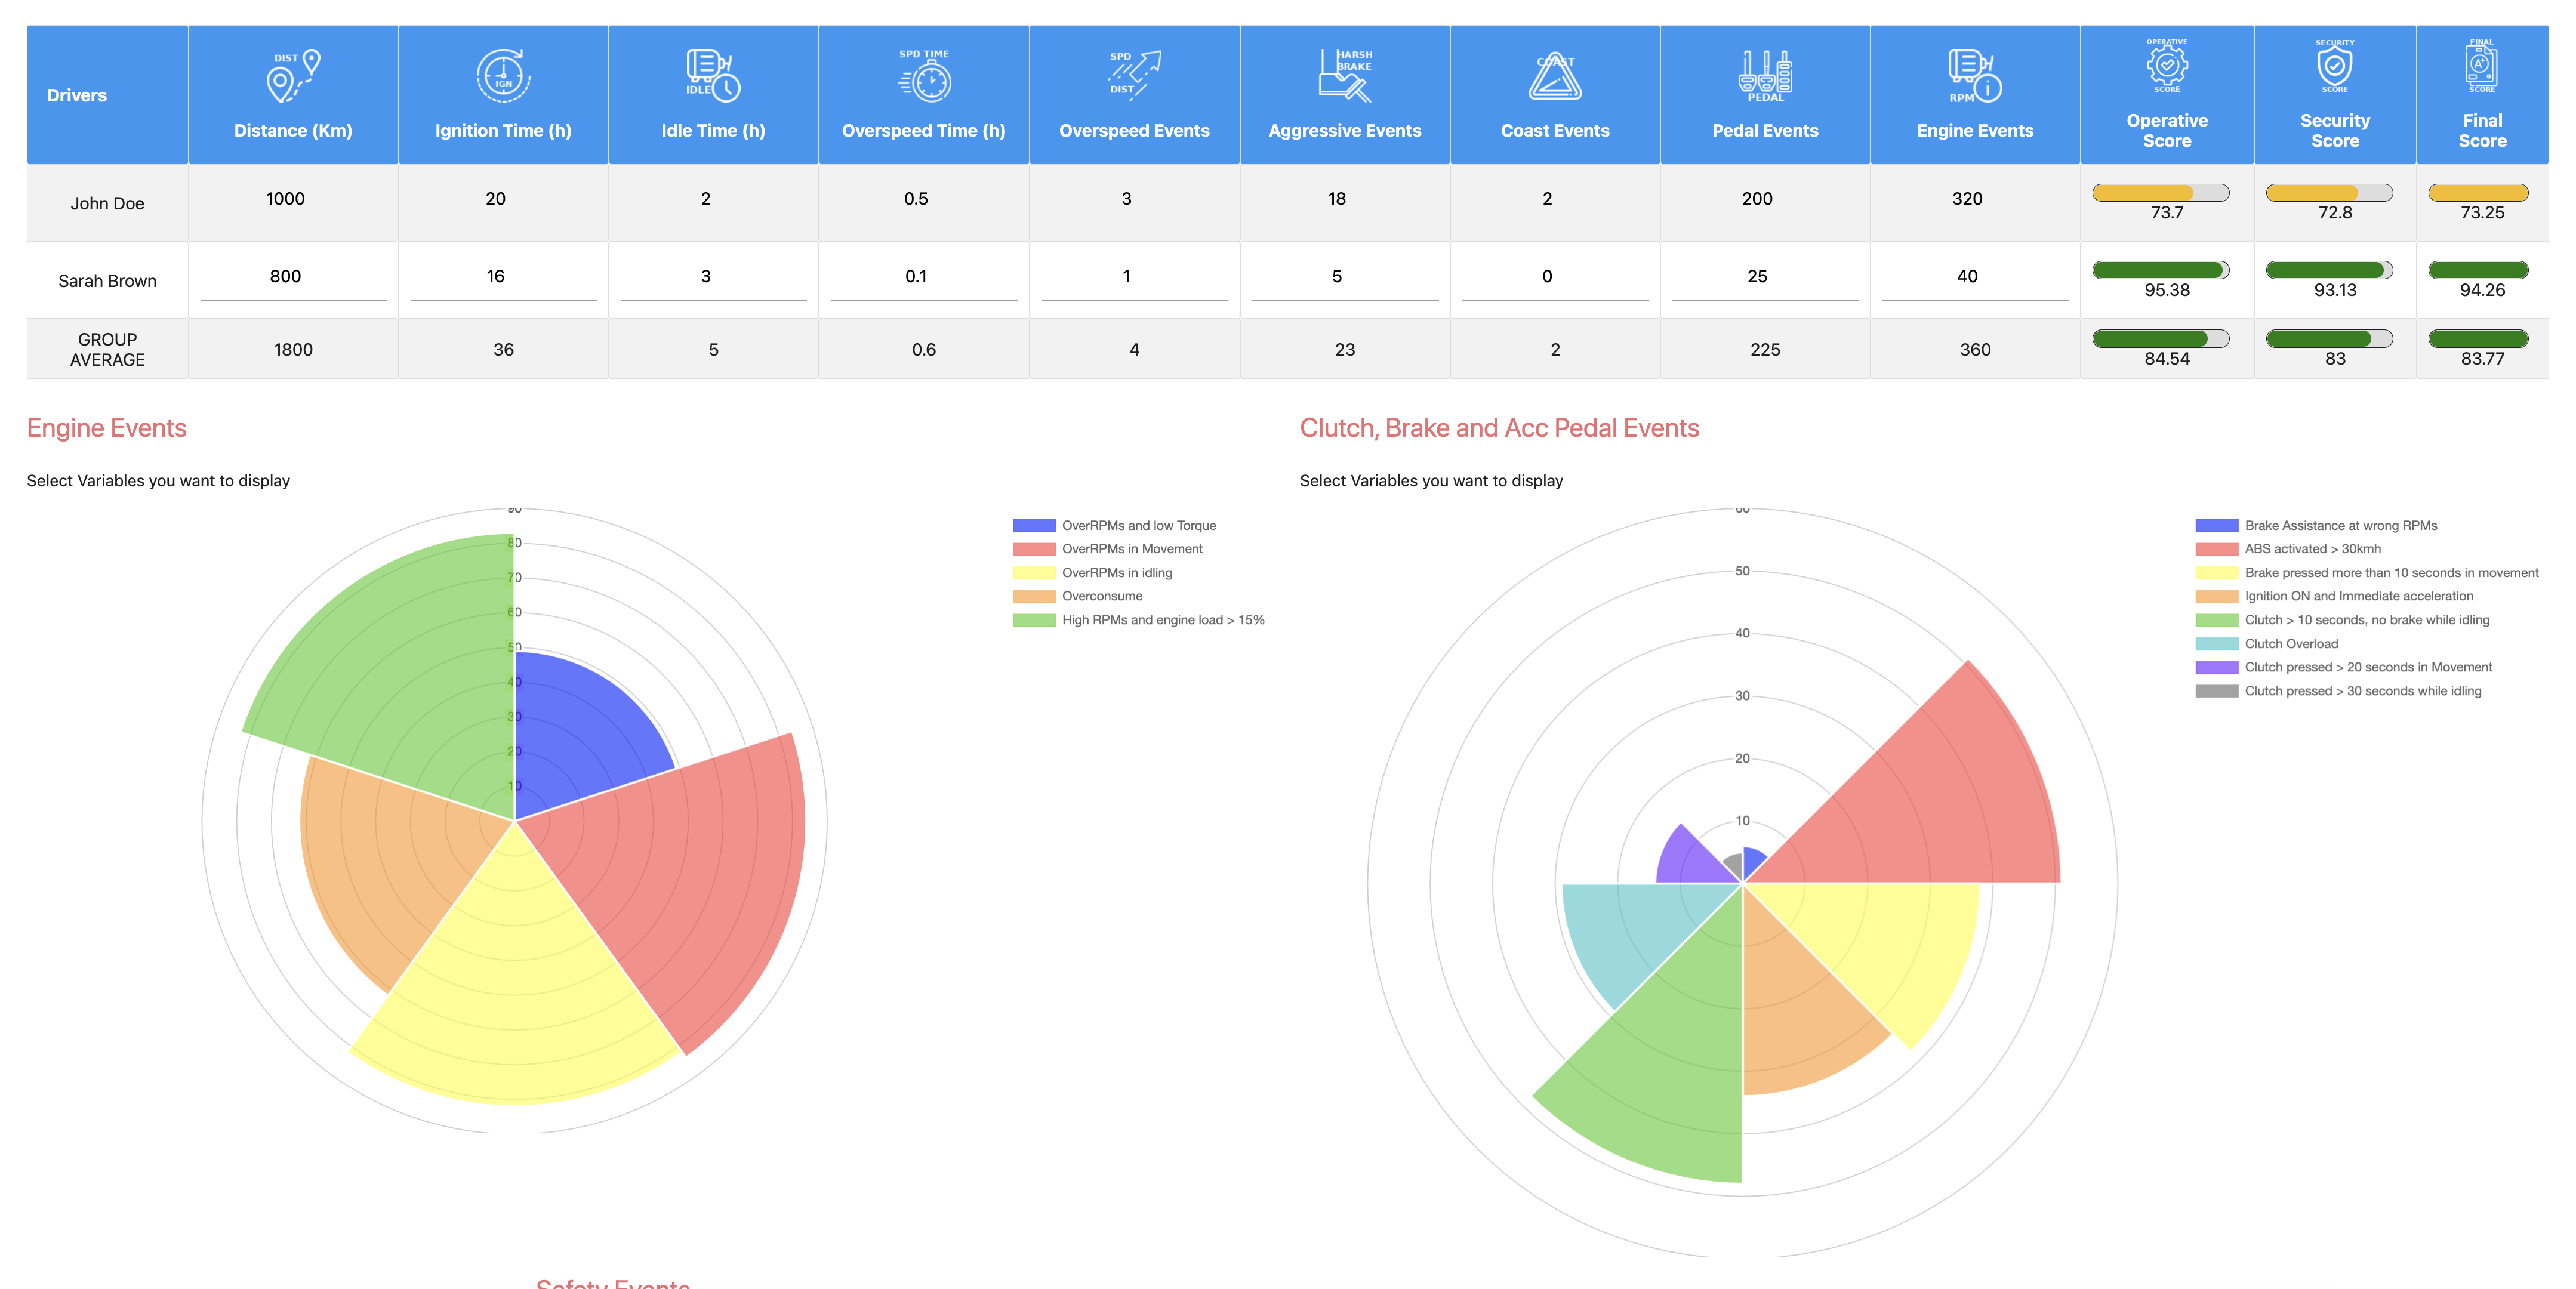Hide Clutch Overload dataset from chart
Image resolution: width=2576 pixels, height=1289 pixels.
click(x=2290, y=644)
